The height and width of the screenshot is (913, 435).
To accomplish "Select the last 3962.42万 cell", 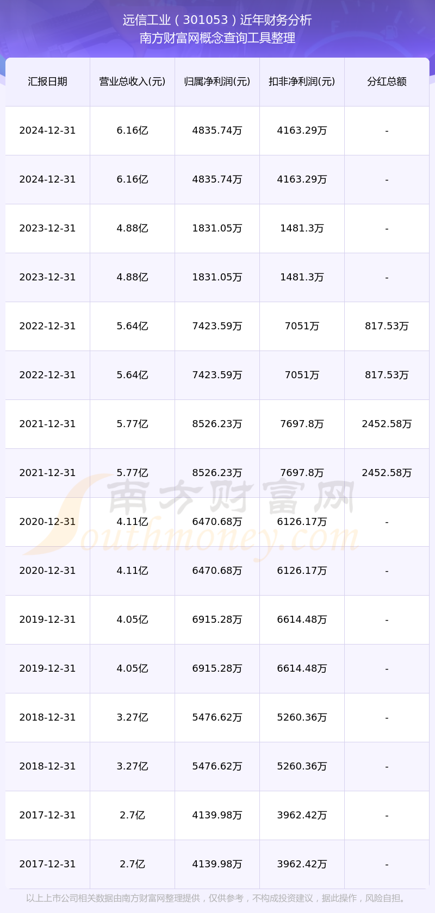I will pos(302,864).
